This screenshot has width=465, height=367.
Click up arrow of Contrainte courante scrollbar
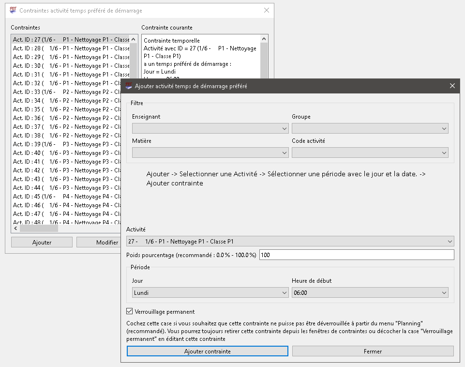(x=264, y=39)
